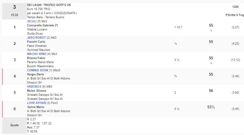Click jockey name Mulas Silvano

click(x=37, y=91)
